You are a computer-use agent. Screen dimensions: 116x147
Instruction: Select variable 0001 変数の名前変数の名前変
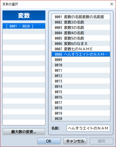click(81, 17)
